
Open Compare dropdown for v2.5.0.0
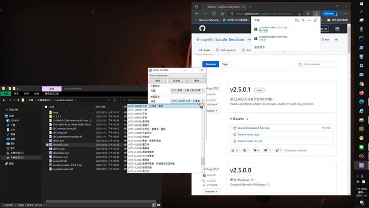coord(211,191)
